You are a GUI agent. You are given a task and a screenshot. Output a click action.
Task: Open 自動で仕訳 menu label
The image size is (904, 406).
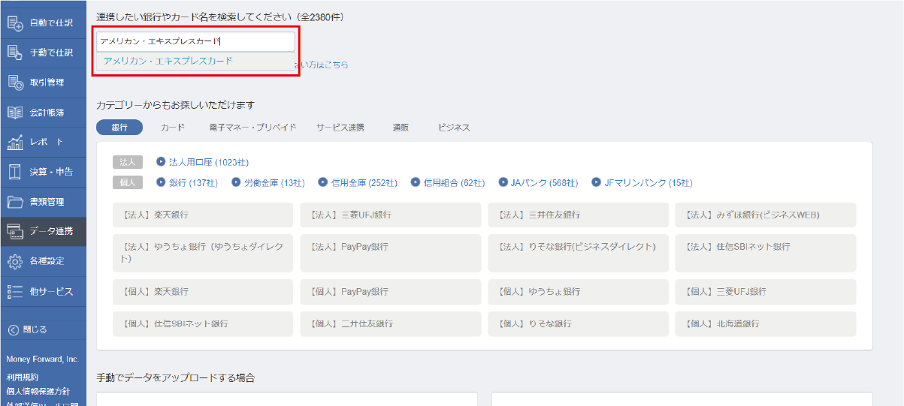pyautogui.click(x=52, y=23)
